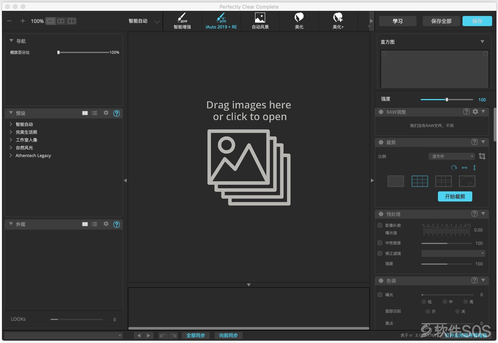Open RAW调整 gear settings

coord(475,111)
